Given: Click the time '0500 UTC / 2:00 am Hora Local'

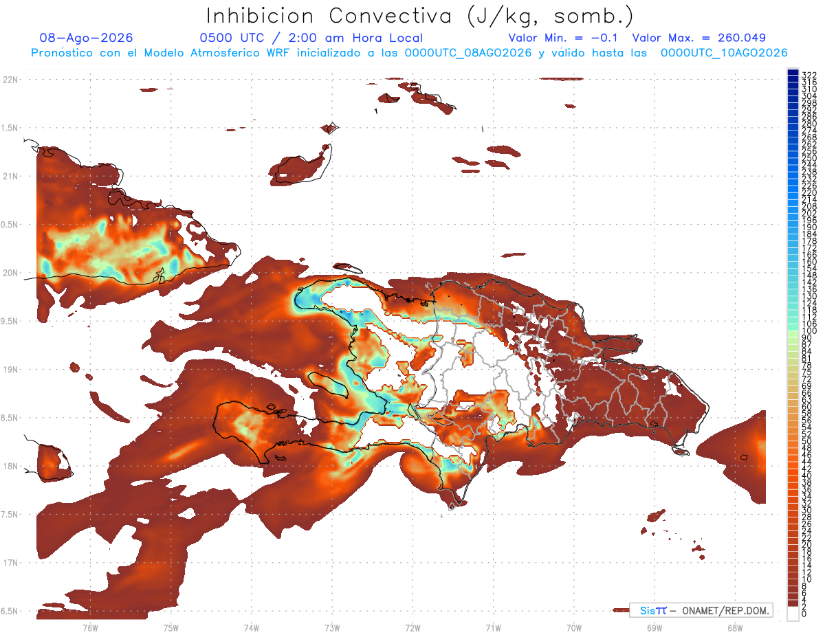Looking at the screenshot, I should 311,38.
